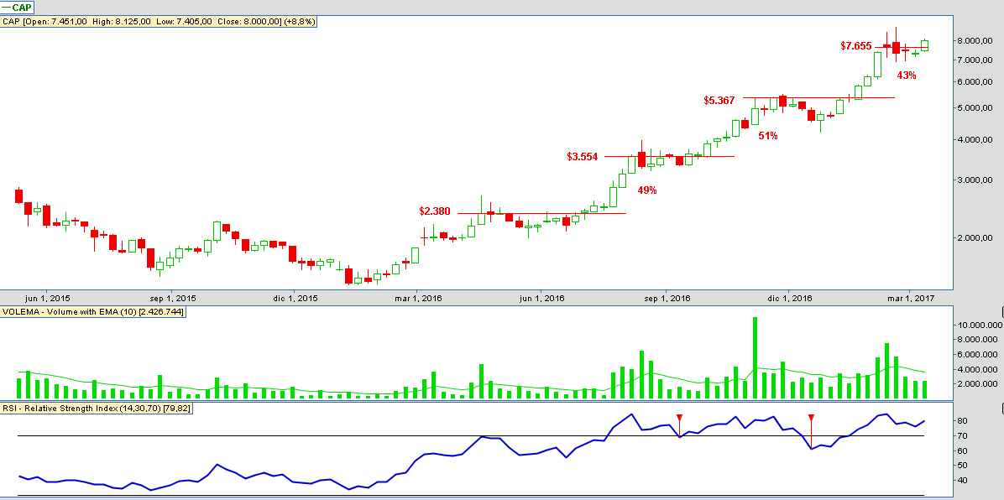
Task: Click the dic 1, 2016 date label
Action: [x=789, y=299]
